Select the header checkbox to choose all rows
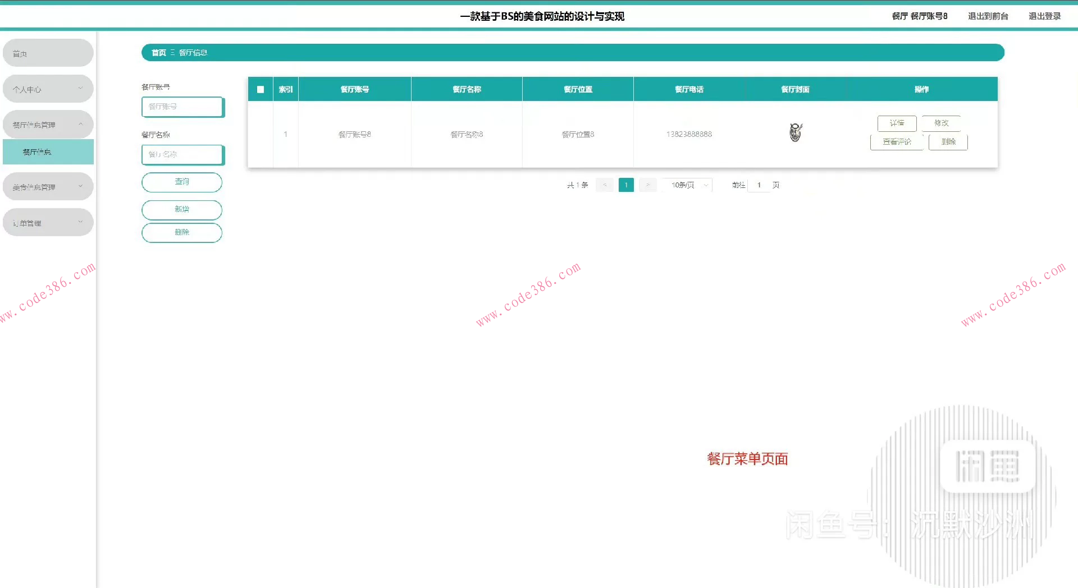Screen dimensions: 1078x588 tap(261, 89)
